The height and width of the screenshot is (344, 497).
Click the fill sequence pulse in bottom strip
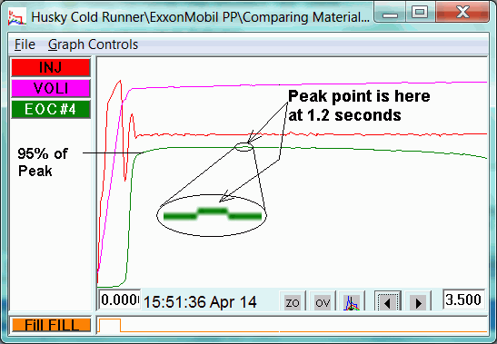click(x=110, y=325)
